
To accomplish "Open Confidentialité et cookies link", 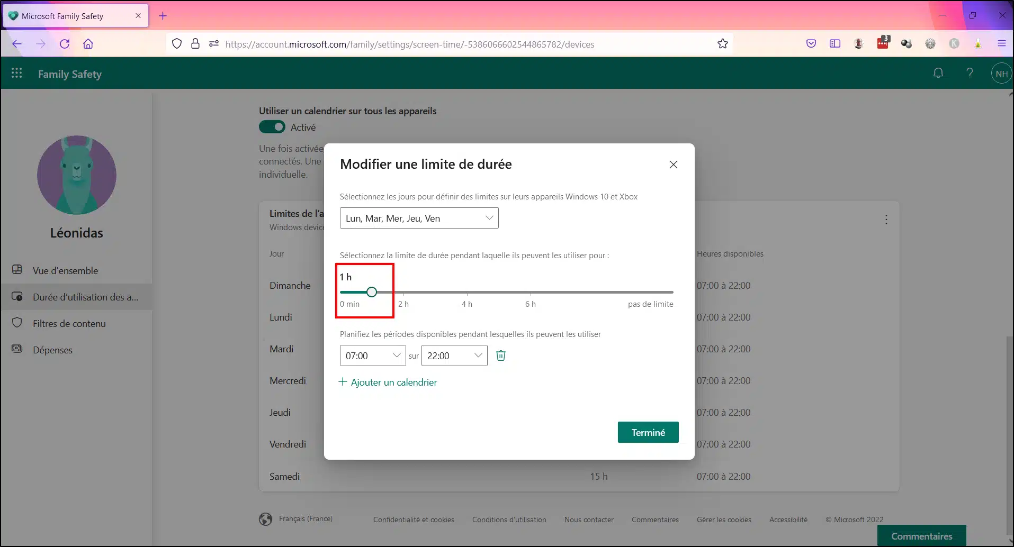I will point(414,519).
